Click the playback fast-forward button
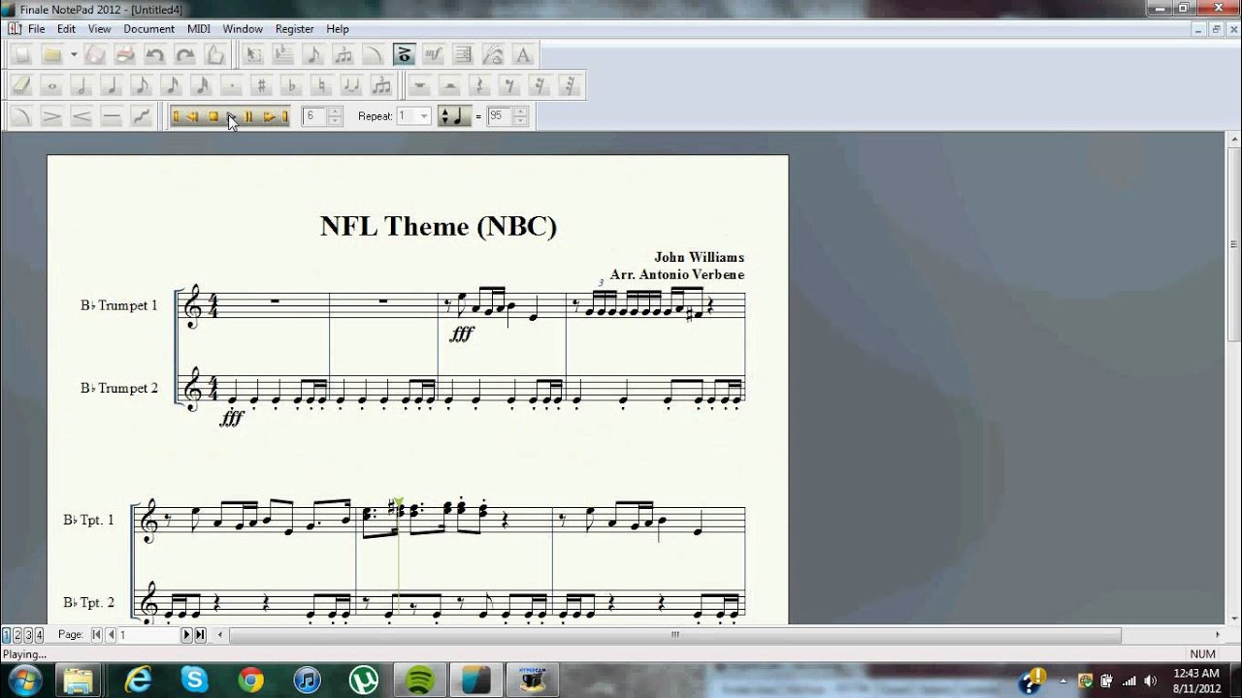Image resolution: width=1242 pixels, height=698 pixels. tap(268, 116)
